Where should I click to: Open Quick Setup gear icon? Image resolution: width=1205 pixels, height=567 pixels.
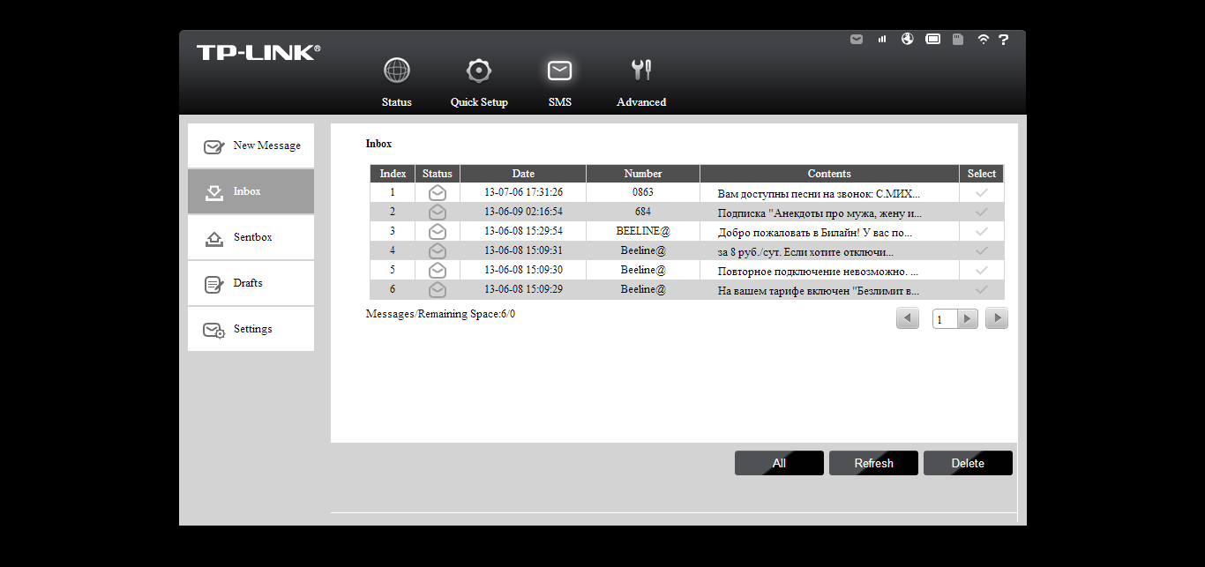coord(479,71)
